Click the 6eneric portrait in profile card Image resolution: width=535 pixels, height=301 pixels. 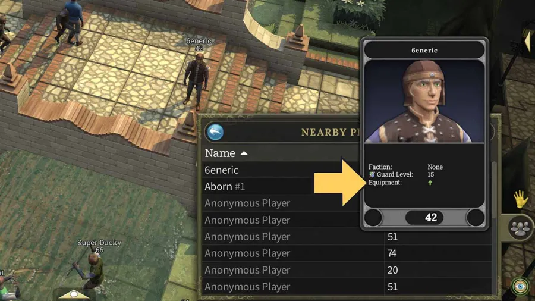click(x=424, y=101)
